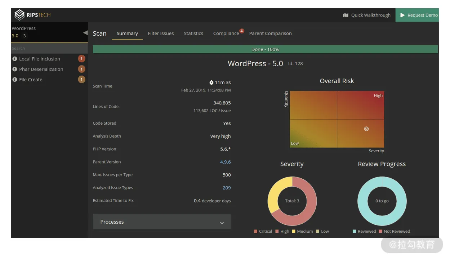Click the Total: 3 donut center
The width and height of the screenshot is (450, 259).
(292, 201)
